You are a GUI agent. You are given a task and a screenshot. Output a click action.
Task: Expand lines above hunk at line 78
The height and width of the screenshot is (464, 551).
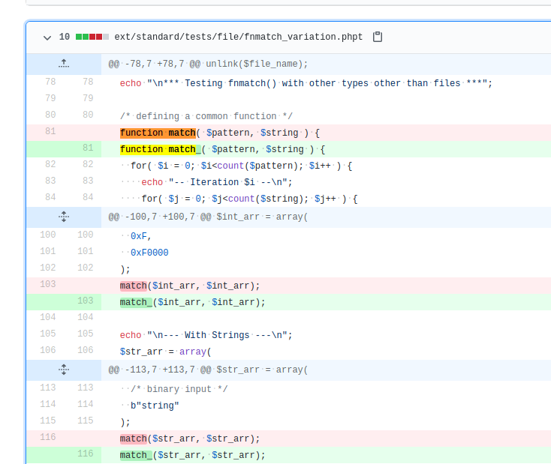(64, 64)
